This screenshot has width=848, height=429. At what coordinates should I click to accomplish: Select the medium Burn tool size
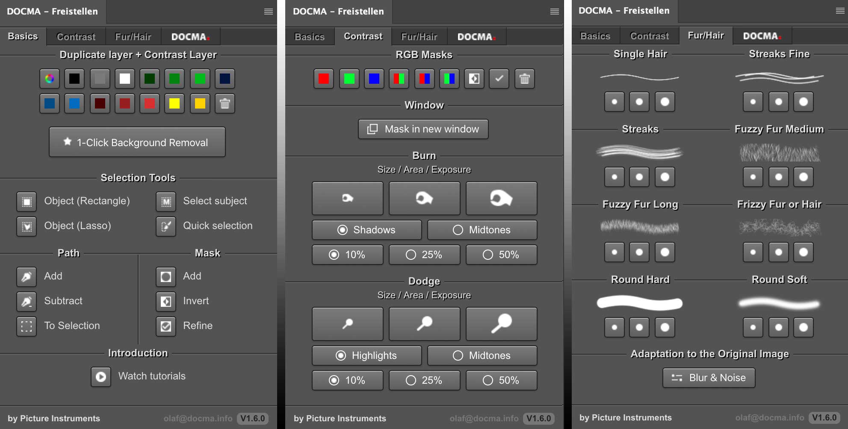[425, 198]
